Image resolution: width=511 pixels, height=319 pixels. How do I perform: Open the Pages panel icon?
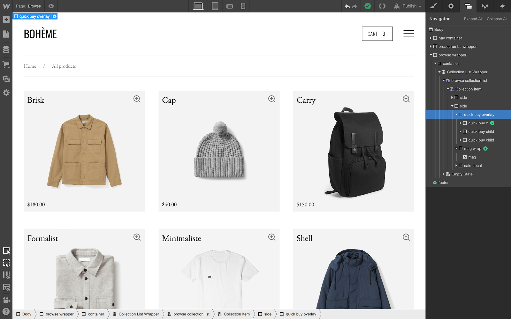(6, 34)
